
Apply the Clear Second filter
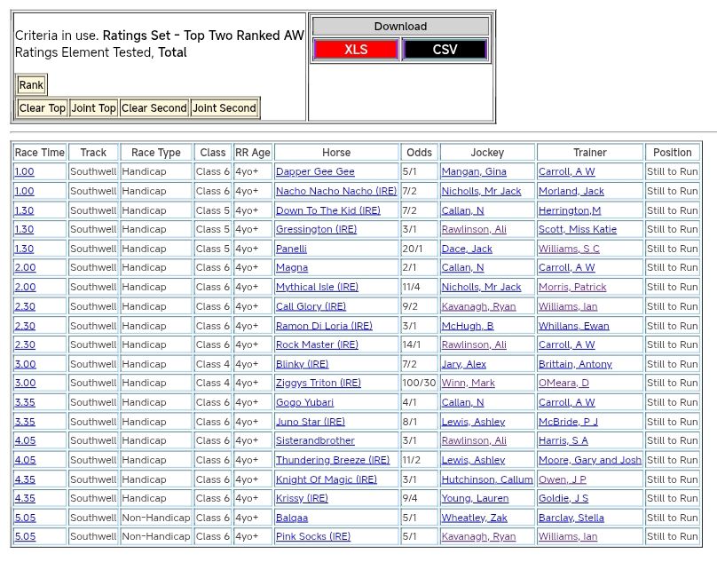coord(154,108)
